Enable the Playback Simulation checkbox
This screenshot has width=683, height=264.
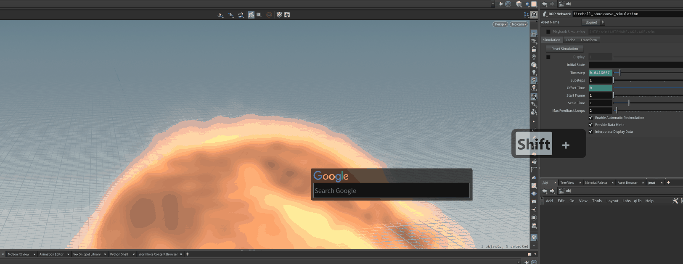(548, 32)
